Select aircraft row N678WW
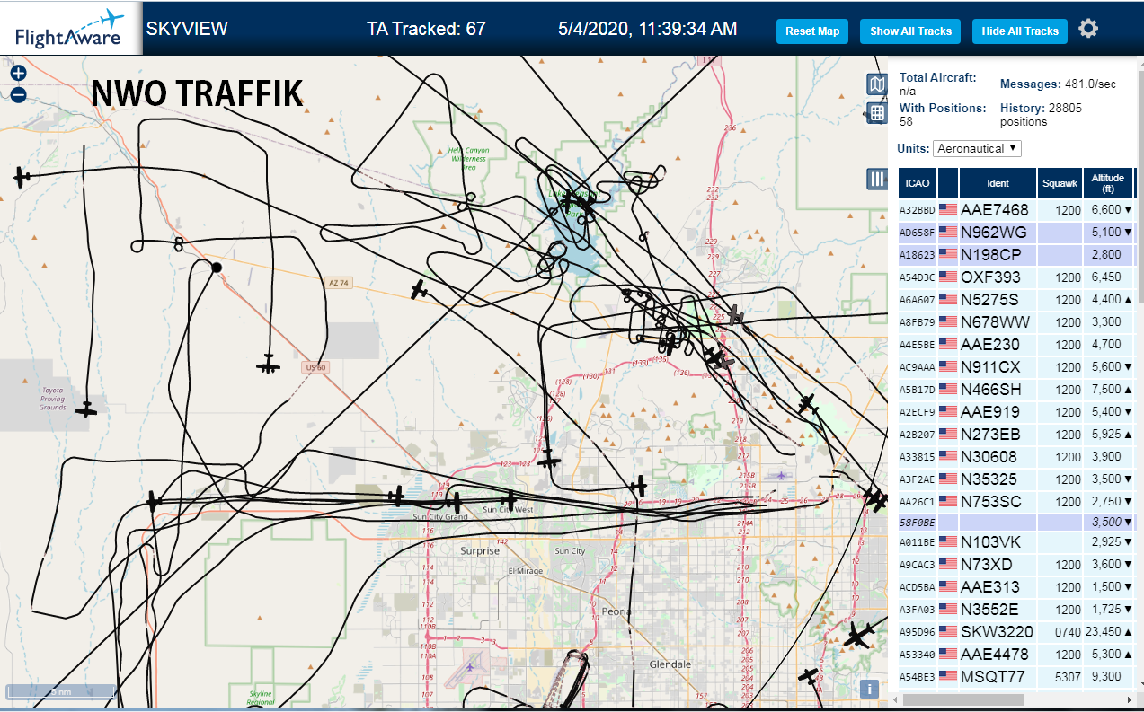 (x=1015, y=322)
